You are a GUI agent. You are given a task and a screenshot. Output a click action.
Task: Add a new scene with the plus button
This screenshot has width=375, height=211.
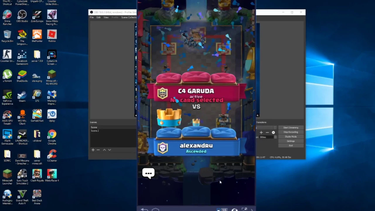[x=93, y=150]
